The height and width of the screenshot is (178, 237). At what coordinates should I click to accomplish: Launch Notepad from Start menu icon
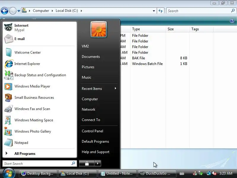click(x=9, y=143)
